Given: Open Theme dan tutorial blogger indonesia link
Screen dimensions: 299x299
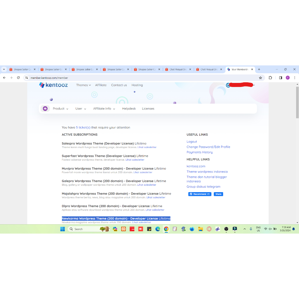Looking at the screenshot, I should click(207, 179).
